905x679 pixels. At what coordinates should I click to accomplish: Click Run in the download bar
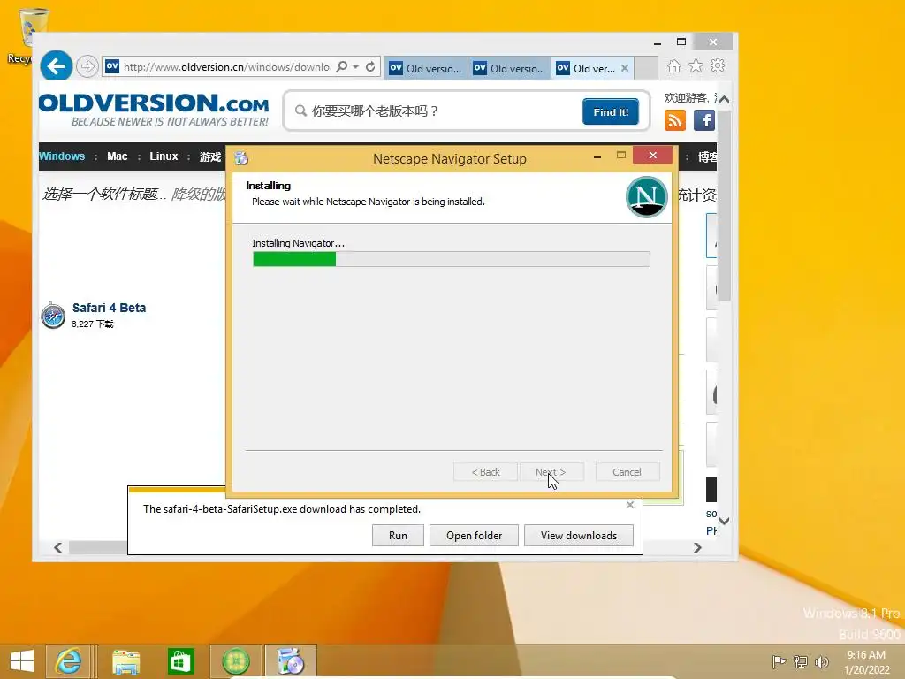coord(398,535)
